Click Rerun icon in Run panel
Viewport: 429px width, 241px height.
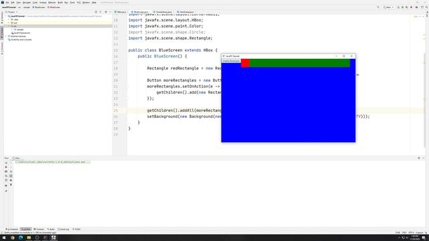coord(6,163)
